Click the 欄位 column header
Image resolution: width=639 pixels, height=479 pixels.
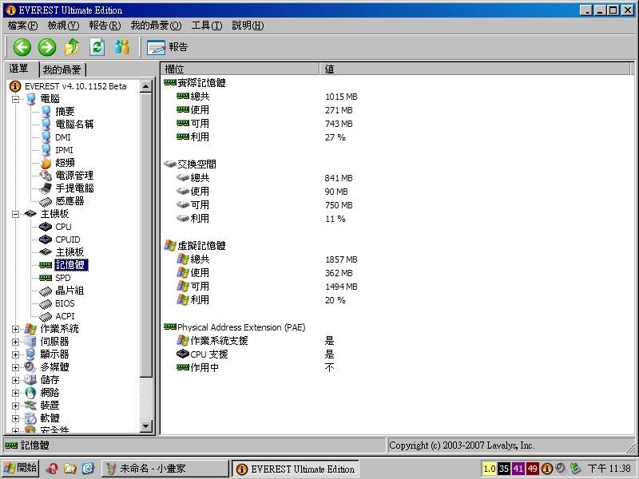tap(240, 69)
